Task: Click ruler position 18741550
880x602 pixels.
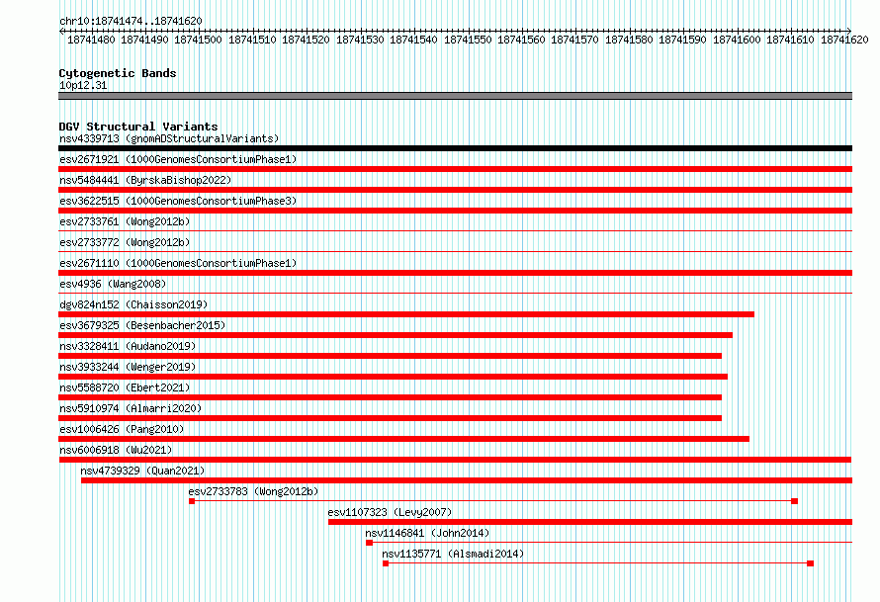Action: tap(468, 40)
